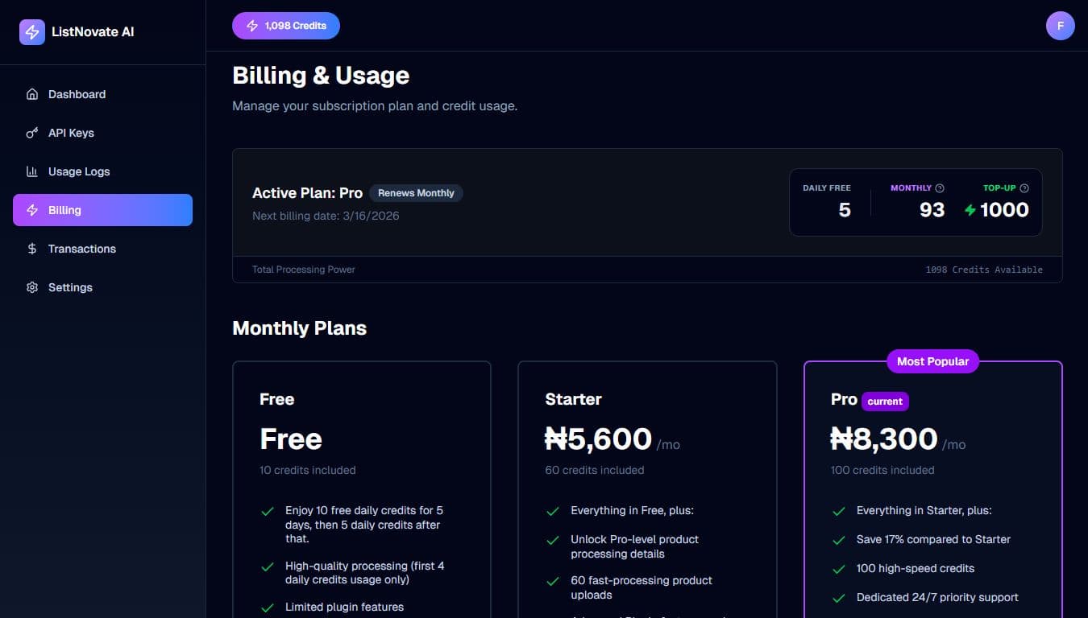The width and height of the screenshot is (1088, 618).
Task: Open the Settings gear icon
Action: click(32, 287)
